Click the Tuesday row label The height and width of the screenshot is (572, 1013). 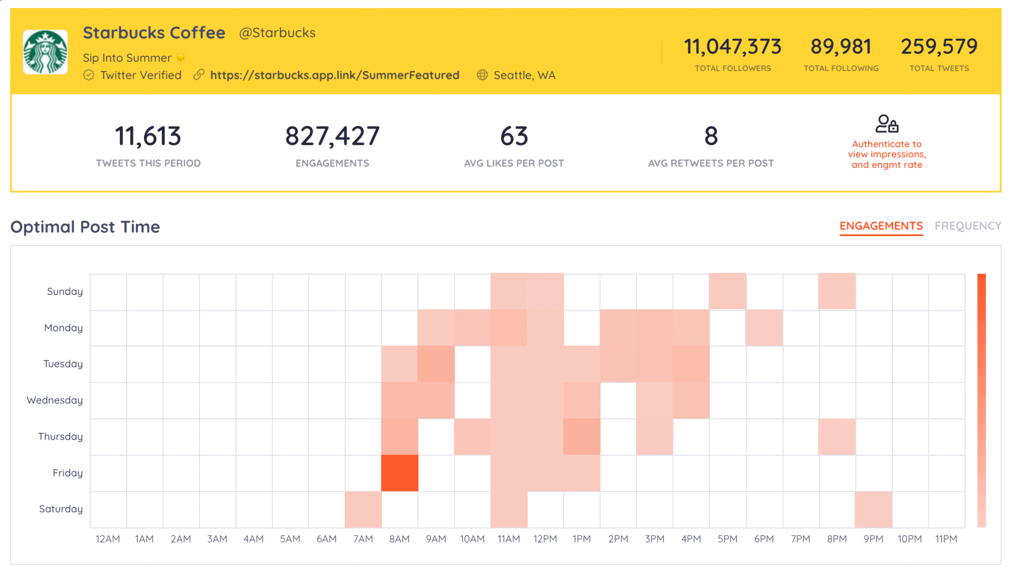pos(63,364)
